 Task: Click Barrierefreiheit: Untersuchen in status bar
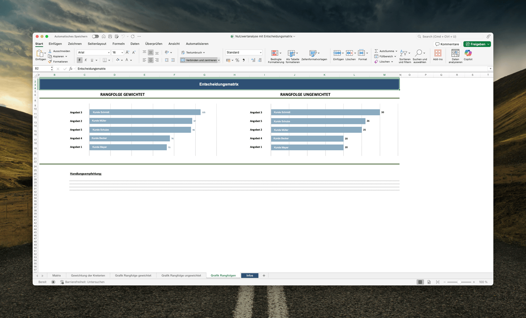82,282
